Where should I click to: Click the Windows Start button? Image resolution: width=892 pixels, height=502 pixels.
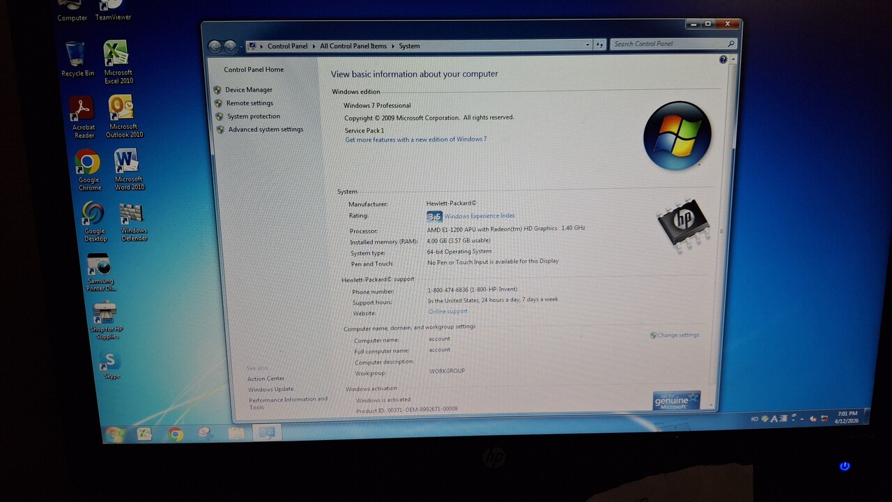point(115,434)
